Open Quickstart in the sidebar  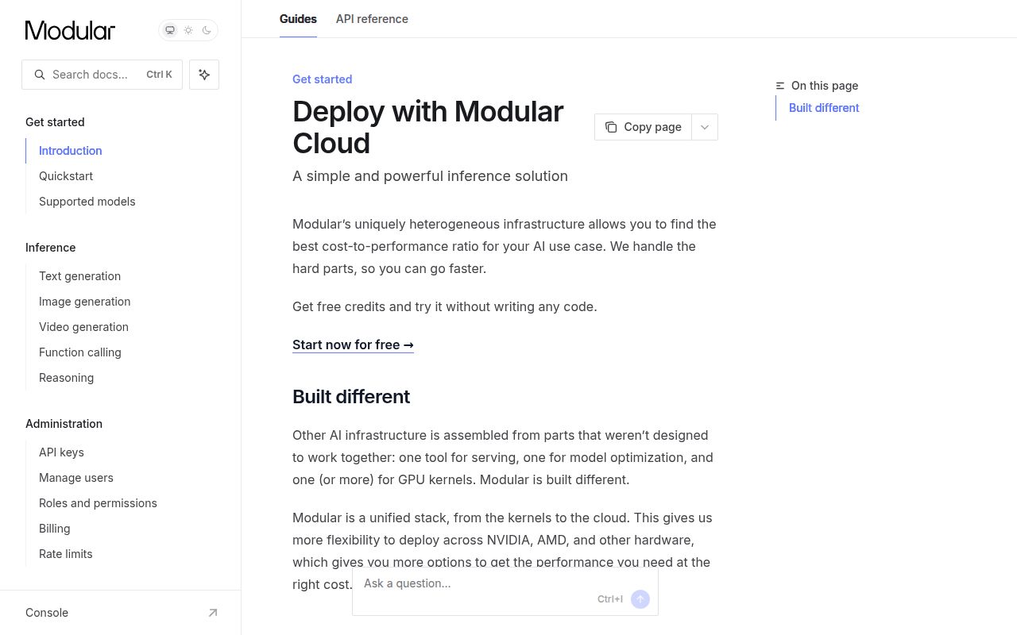[x=66, y=176]
